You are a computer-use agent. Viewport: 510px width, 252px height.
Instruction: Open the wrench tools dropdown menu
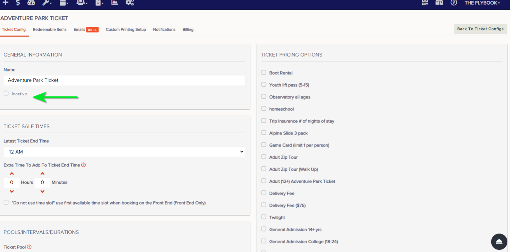[x=47, y=3]
